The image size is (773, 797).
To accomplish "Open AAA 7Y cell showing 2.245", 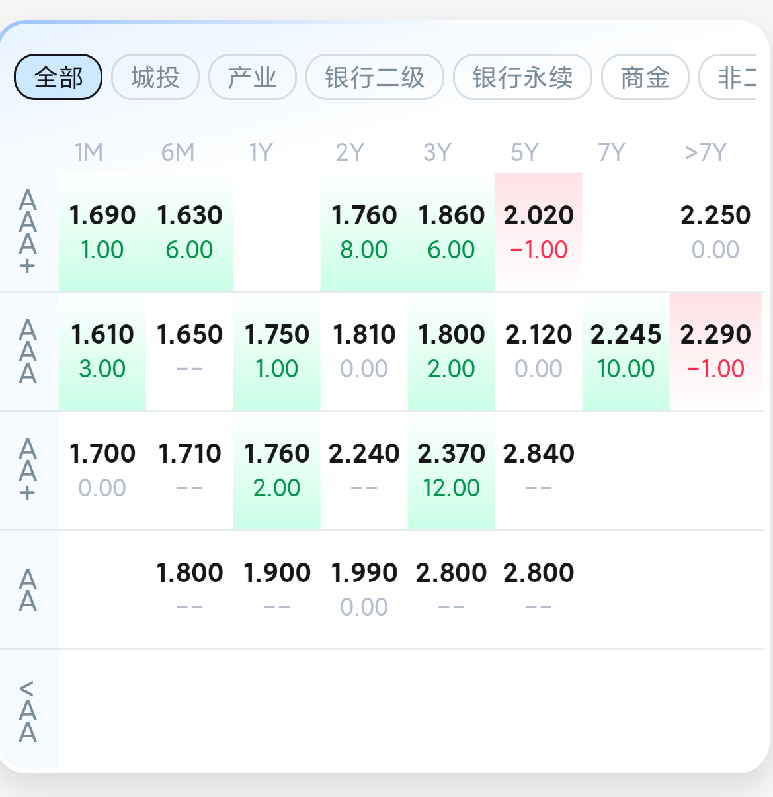I will (x=626, y=351).
